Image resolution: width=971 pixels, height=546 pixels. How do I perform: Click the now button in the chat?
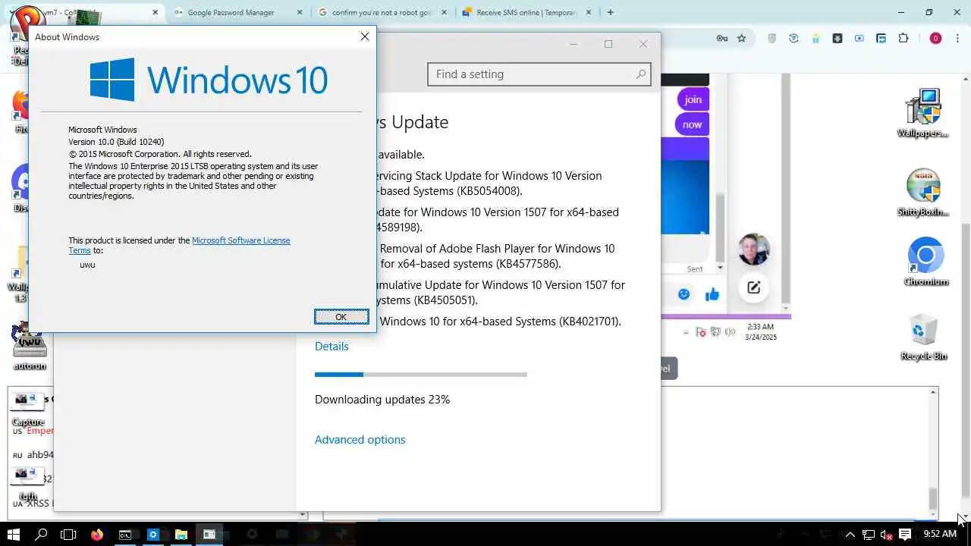tap(692, 125)
